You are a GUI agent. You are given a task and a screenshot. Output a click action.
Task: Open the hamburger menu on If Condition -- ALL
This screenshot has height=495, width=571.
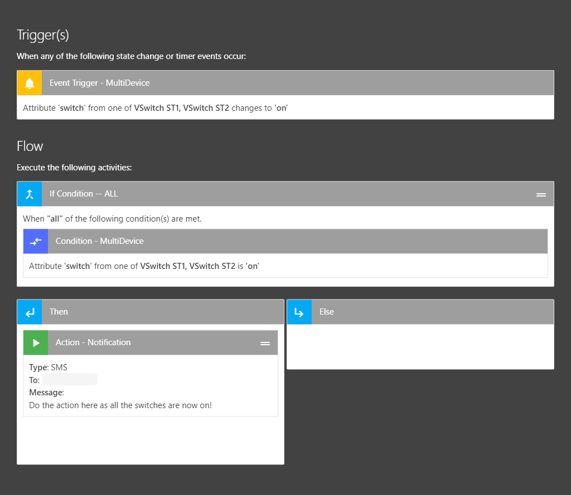540,194
